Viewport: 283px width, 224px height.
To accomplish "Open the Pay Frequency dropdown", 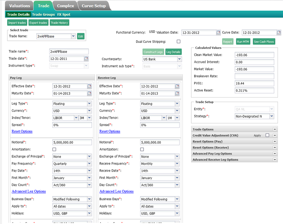I will (89, 163).
